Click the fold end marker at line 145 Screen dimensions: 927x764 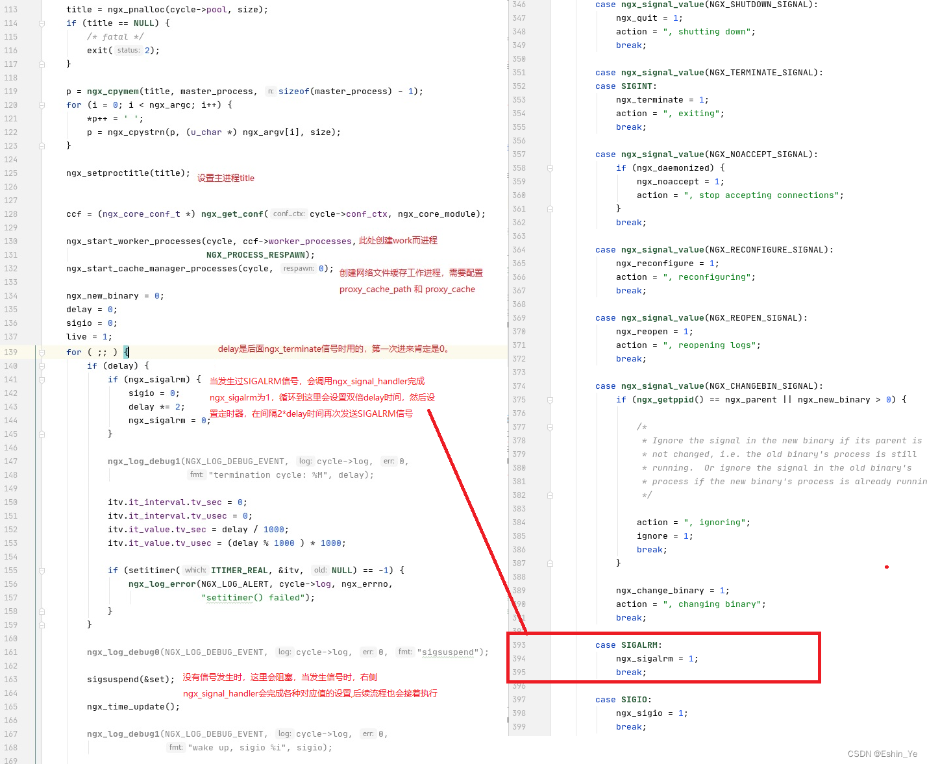[42, 434]
